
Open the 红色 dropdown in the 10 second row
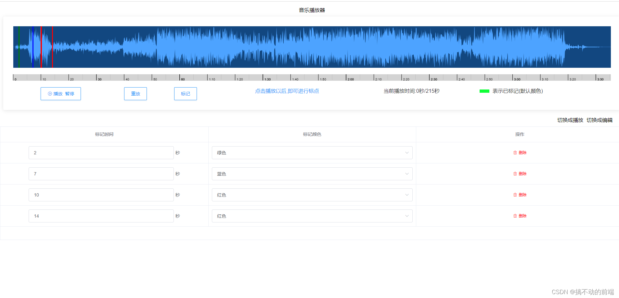[312, 195]
